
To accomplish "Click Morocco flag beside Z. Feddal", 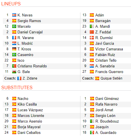I will (x=92, y=32).
